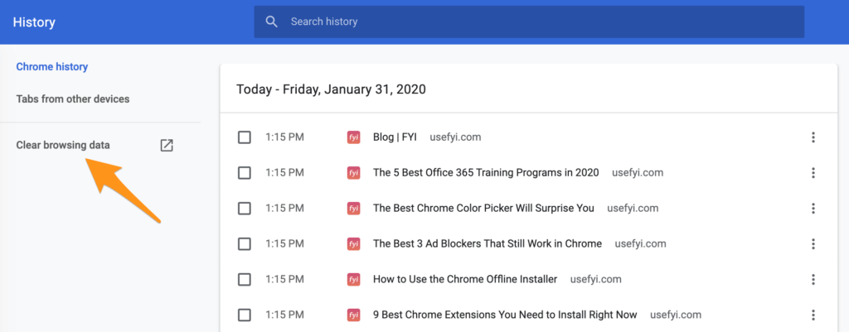Focus the Search history field
The image size is (849, 332).
529,22
